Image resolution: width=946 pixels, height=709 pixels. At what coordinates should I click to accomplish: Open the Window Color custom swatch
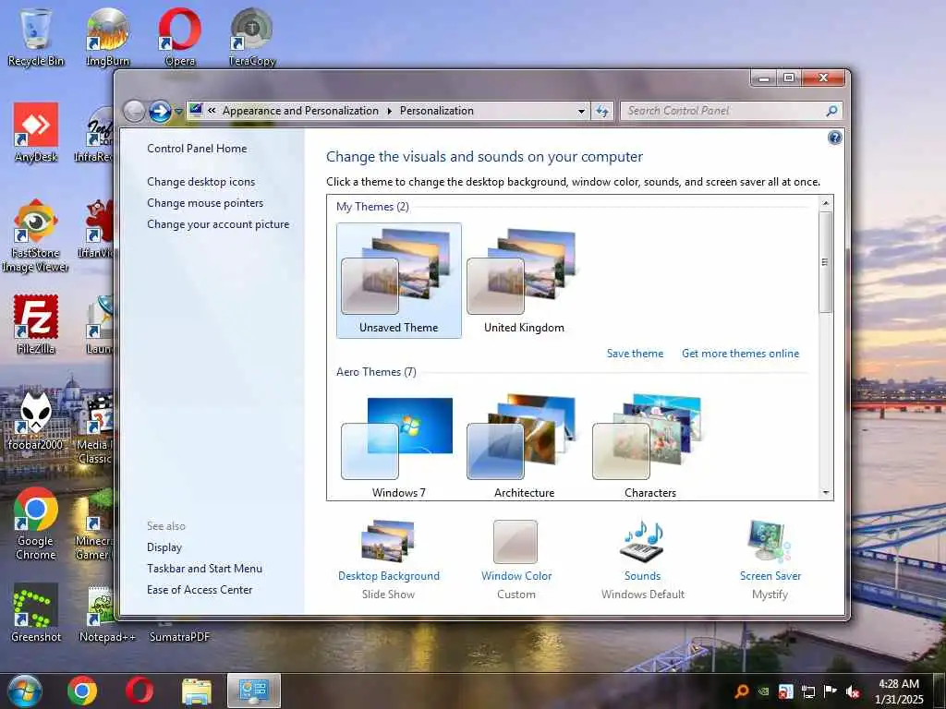[x=515, y=541]
